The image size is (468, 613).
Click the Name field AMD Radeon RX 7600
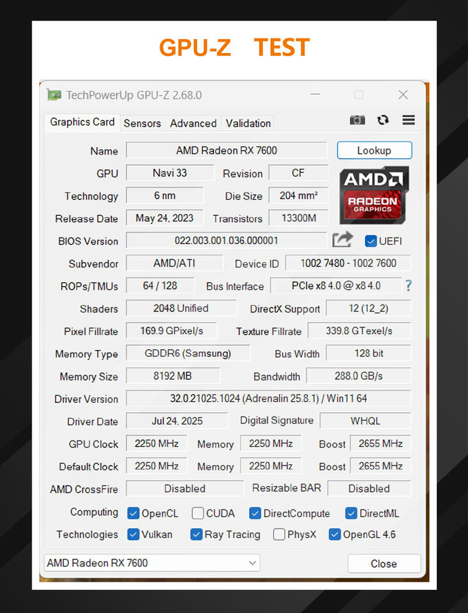227,151
